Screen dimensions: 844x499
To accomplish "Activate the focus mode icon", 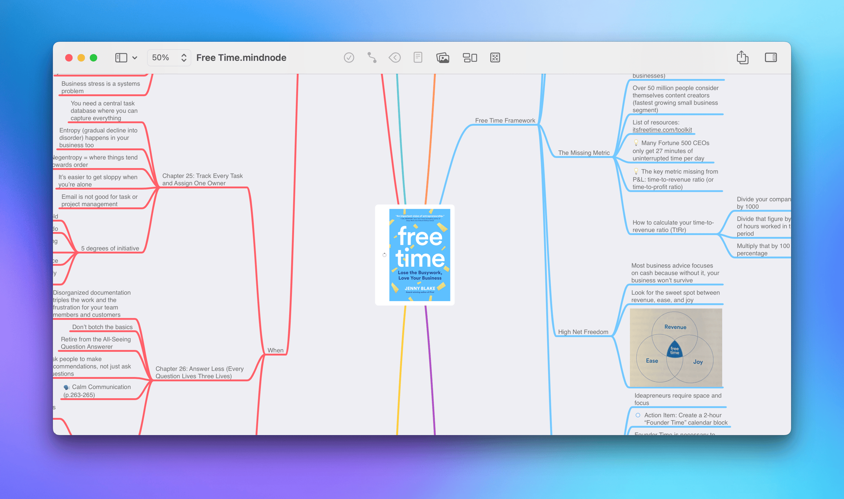I will 495,58.
